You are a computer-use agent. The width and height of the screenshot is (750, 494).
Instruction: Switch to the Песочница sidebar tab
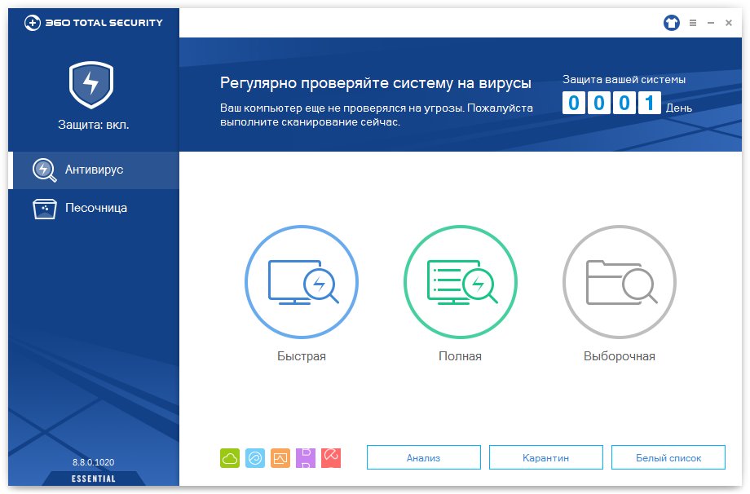[x=94, y=209]
